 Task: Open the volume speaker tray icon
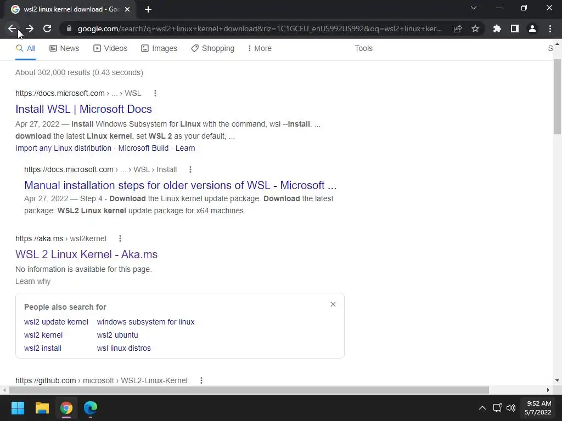click(511, 408)
